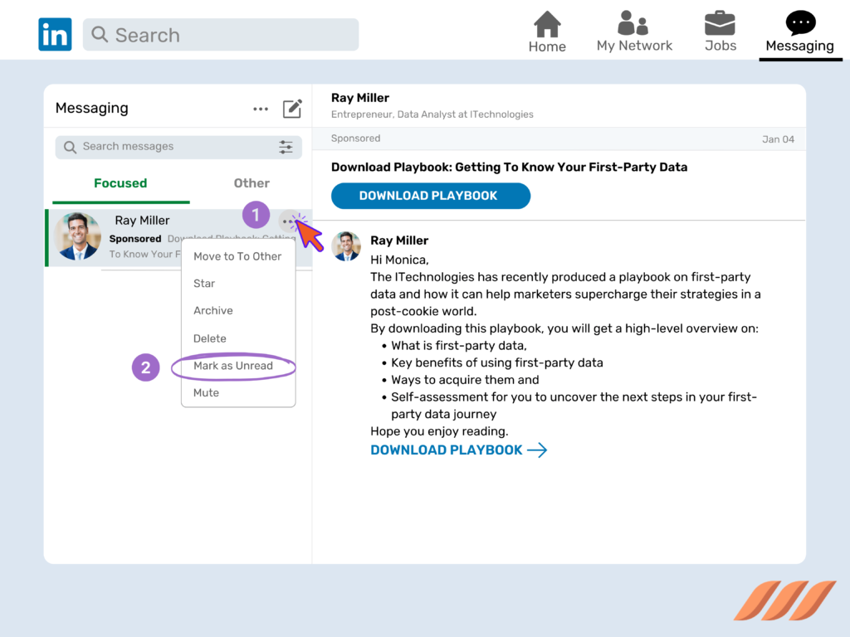Click the message search filter icon
Viewport: 850px width, 637px height.
coord(286,147)
